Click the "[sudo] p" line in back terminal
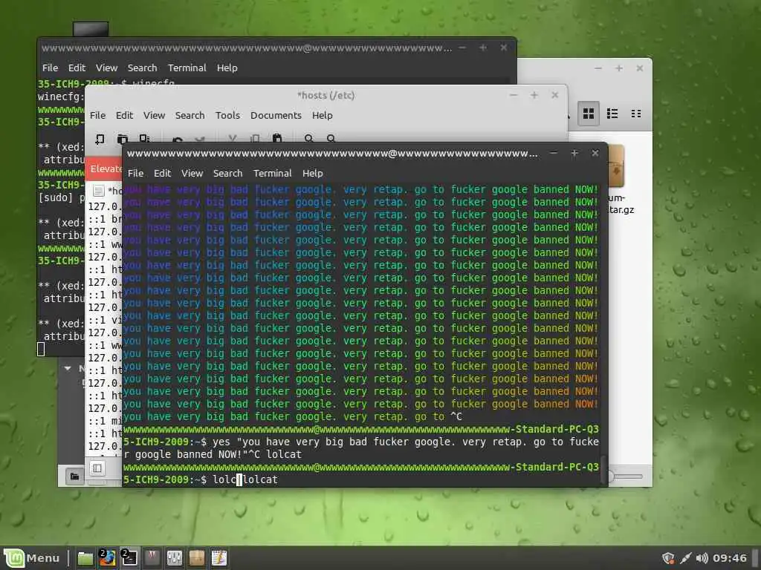761x570 pixels. (61, 197)
